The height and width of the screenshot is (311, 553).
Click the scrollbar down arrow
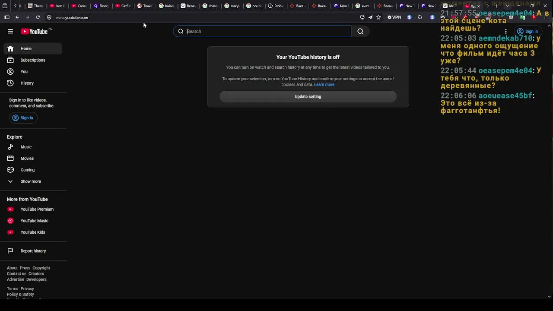coord(549,297)
